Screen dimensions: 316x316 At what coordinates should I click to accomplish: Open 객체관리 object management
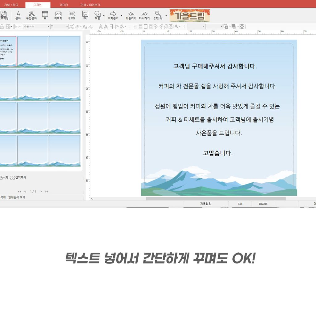[x=113, y=15]
